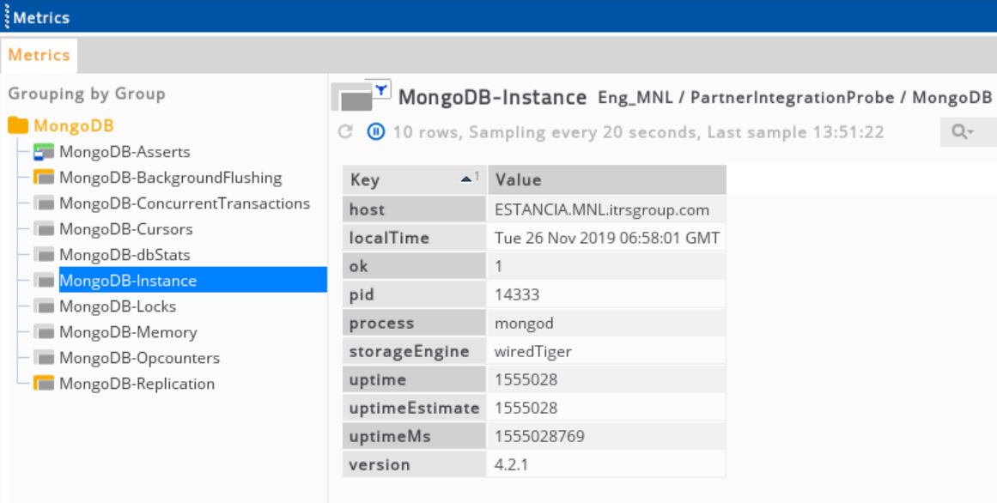
Task: Click the MongoDB-Cursors gray icon
Action: pyautogui.click(x=43, y=230)
